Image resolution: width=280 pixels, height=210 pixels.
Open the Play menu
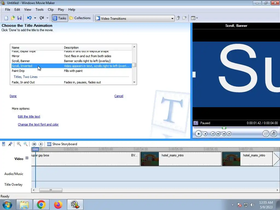coord(61,10)
